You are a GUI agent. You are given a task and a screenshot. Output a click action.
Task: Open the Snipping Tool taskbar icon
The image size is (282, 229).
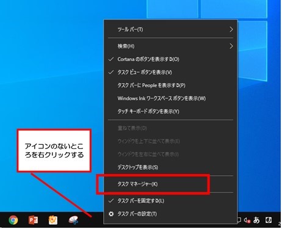click(73, 220)
